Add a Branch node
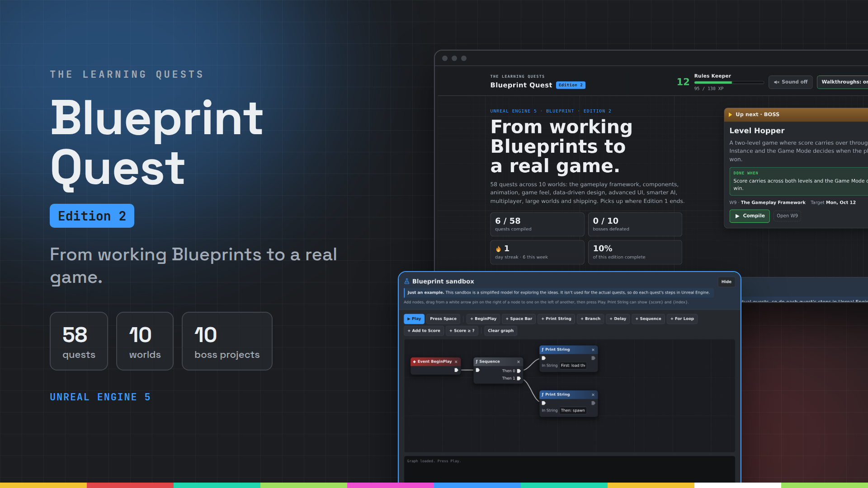The image size is (868, 488). pyautogui.click(x=590, y=319)
